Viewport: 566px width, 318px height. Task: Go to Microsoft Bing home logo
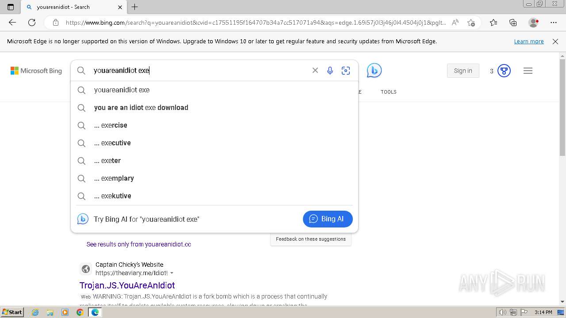[36, 71]
